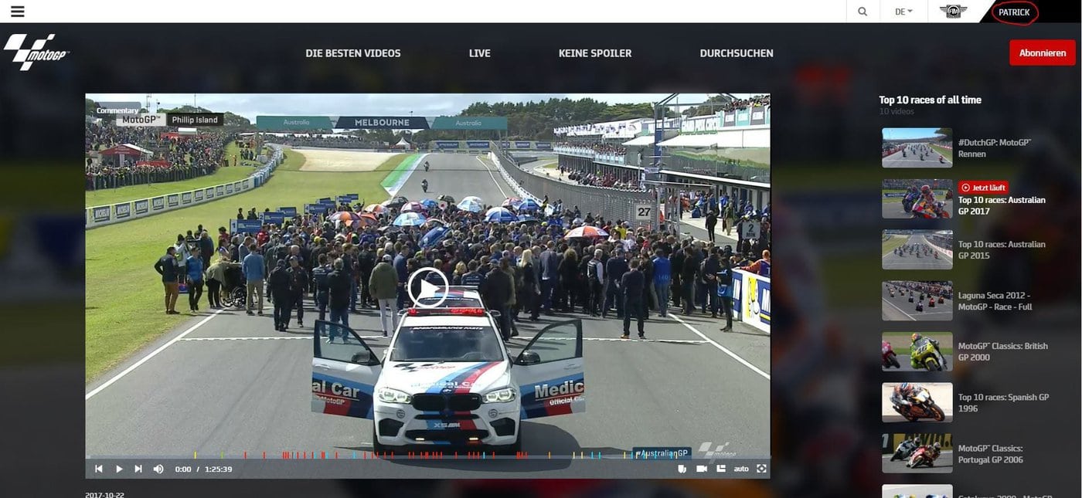This screenshot has width=1082, height=498.
Task: Click the video seek timeline bar
Action: click(427, 456)
